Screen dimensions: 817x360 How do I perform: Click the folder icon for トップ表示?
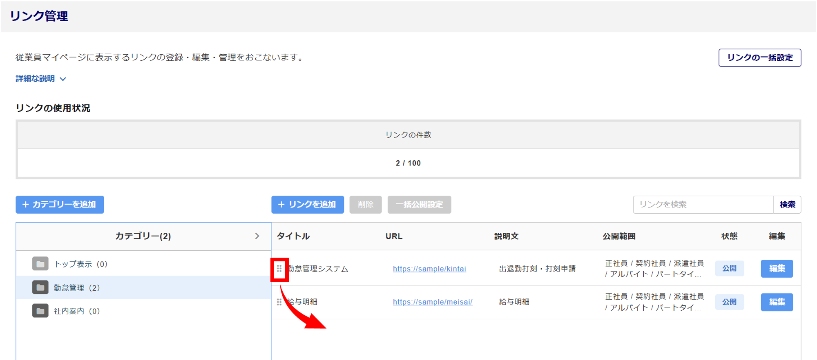tap(40, 264)
